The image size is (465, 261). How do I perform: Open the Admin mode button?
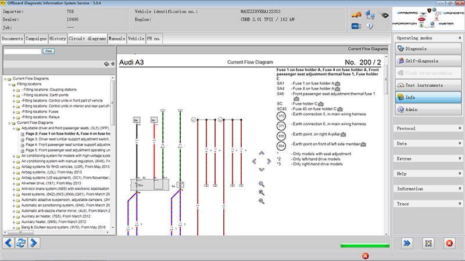[x=428, y=110]
